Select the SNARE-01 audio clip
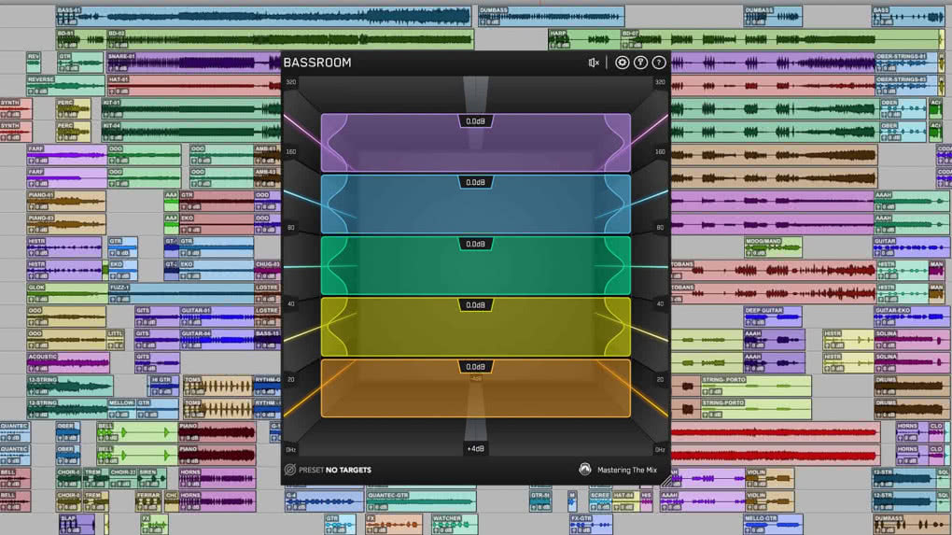952x535 pixels. pos(194,63)
